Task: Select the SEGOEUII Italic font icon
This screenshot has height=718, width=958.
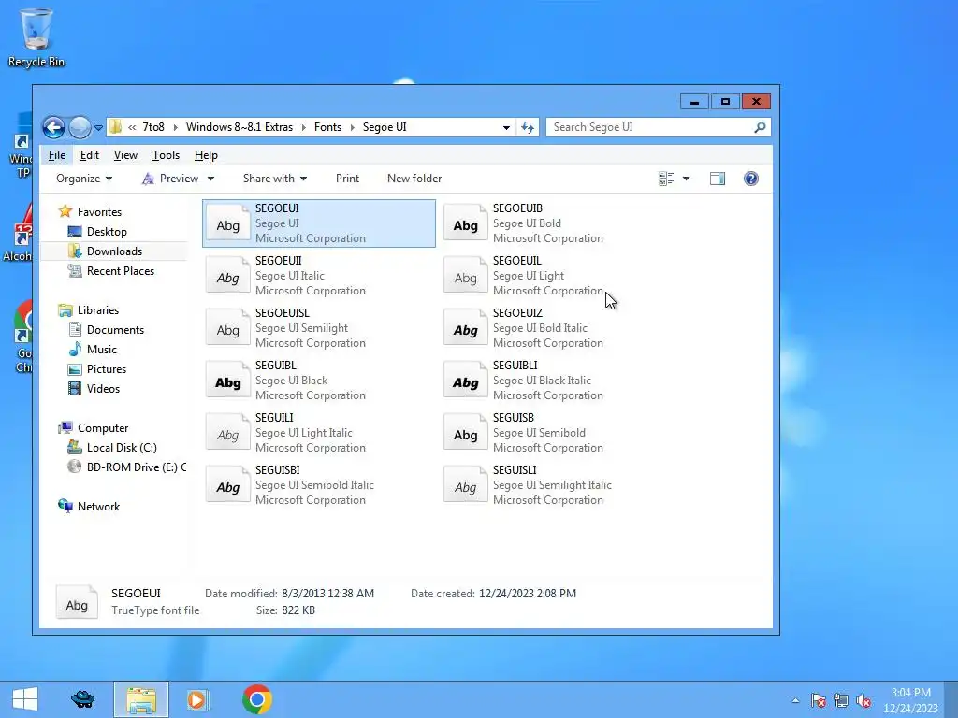Action: [x=228, y=276]
